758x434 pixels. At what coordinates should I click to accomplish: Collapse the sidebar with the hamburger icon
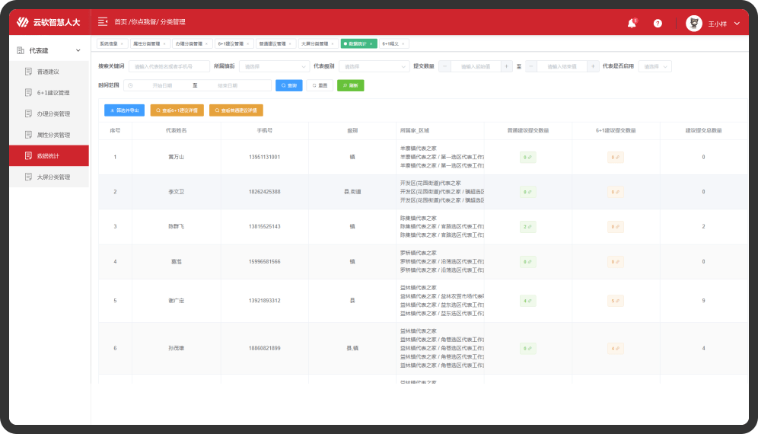[103, 22]
